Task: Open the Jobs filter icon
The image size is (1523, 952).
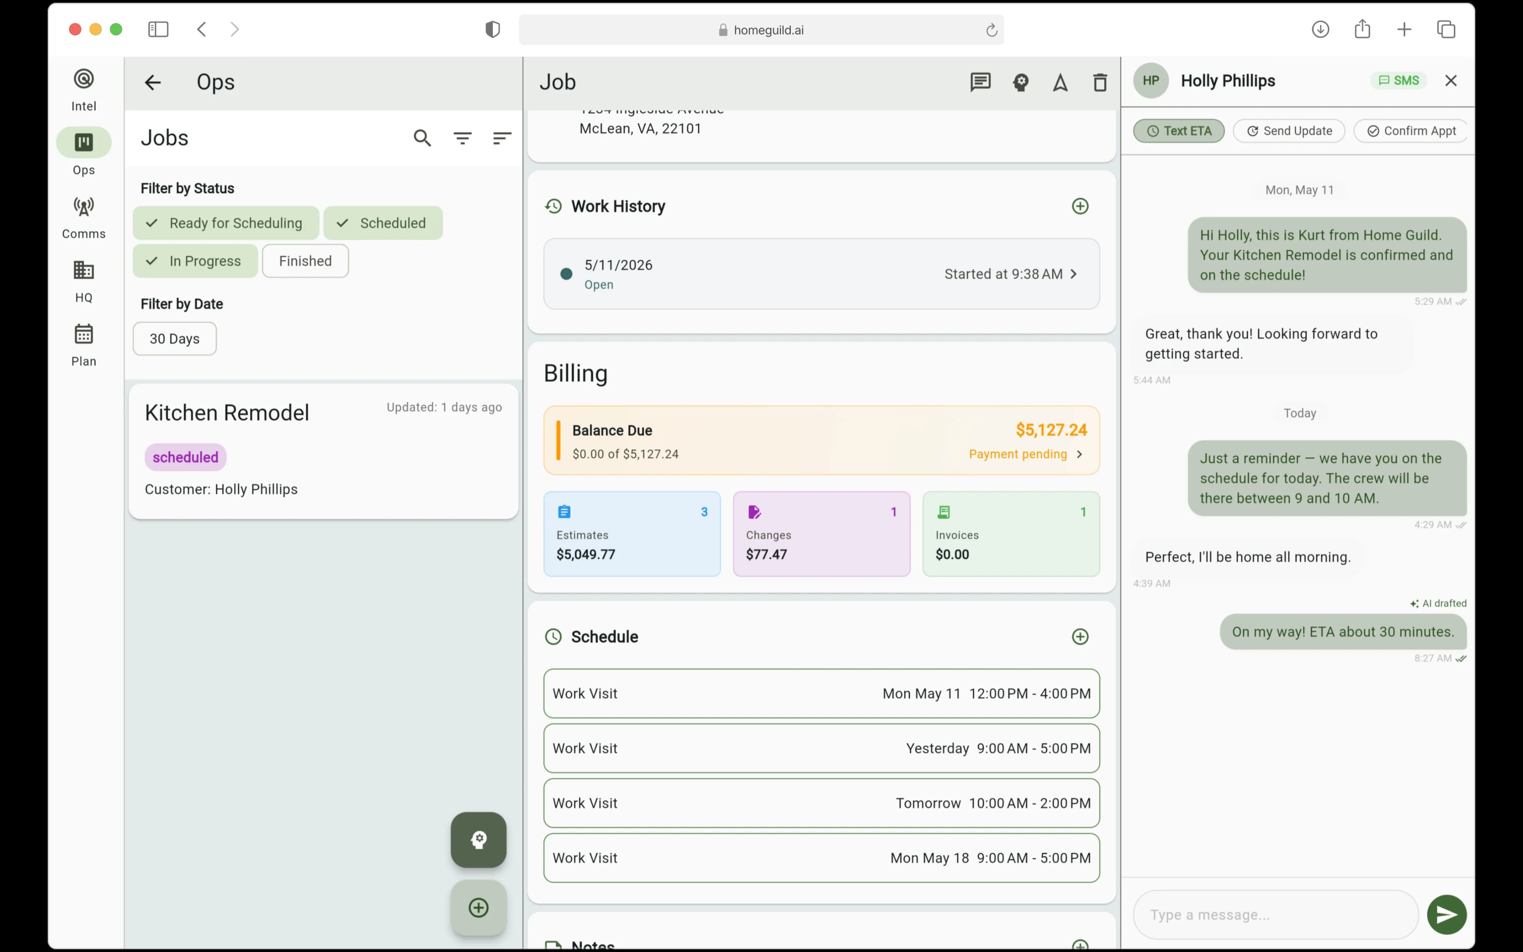Action: click(462, 138)
